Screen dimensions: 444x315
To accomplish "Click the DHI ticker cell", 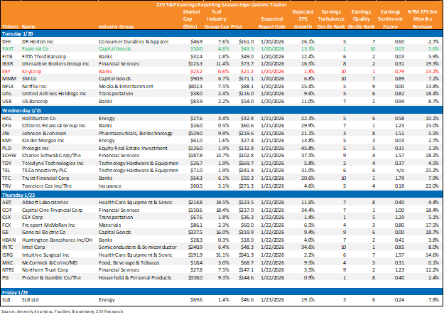I will coord(6,41).
